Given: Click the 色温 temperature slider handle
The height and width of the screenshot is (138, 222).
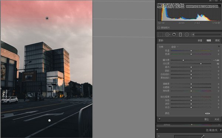Looking at the screenshot, I should pos(191,51).
